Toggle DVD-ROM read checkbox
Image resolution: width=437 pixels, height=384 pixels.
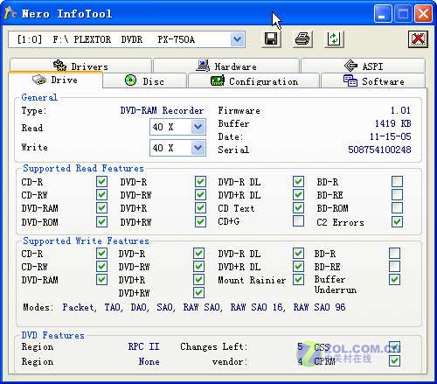[x=101, y=221]
